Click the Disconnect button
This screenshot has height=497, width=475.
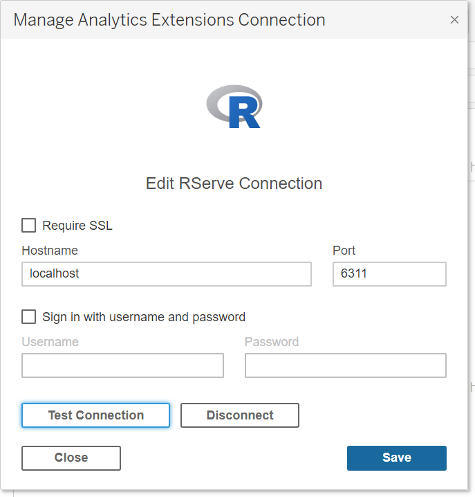pyautogui.click(x=240, y=415)
